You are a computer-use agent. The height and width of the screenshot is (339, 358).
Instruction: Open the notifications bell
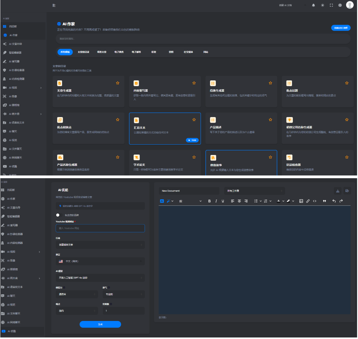(x=313, y=5)
